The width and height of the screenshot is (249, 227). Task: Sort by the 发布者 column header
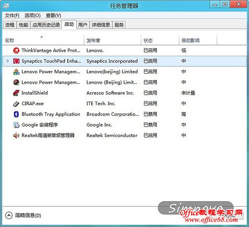(113, 40)
